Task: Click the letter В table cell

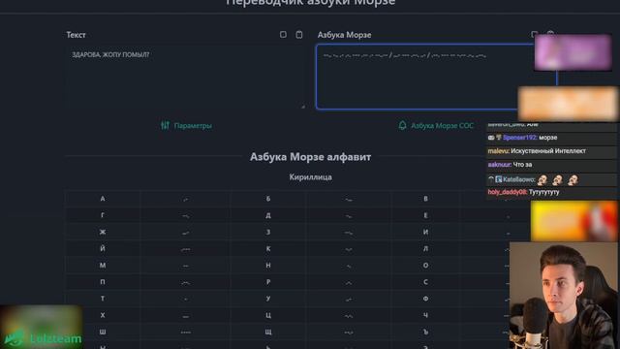Action: pos(425,199)
